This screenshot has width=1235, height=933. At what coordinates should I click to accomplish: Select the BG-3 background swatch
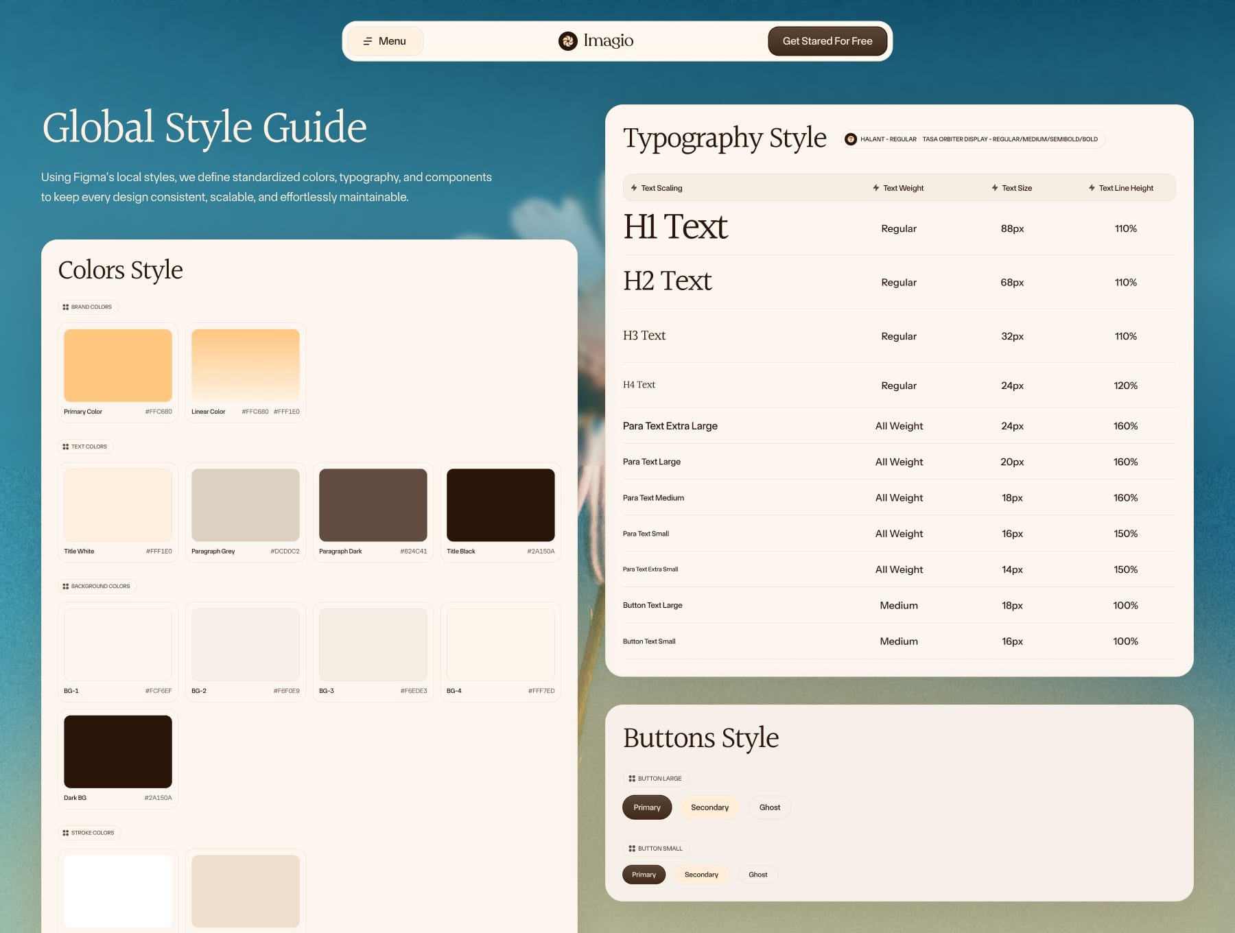click(x=373, y=645)
